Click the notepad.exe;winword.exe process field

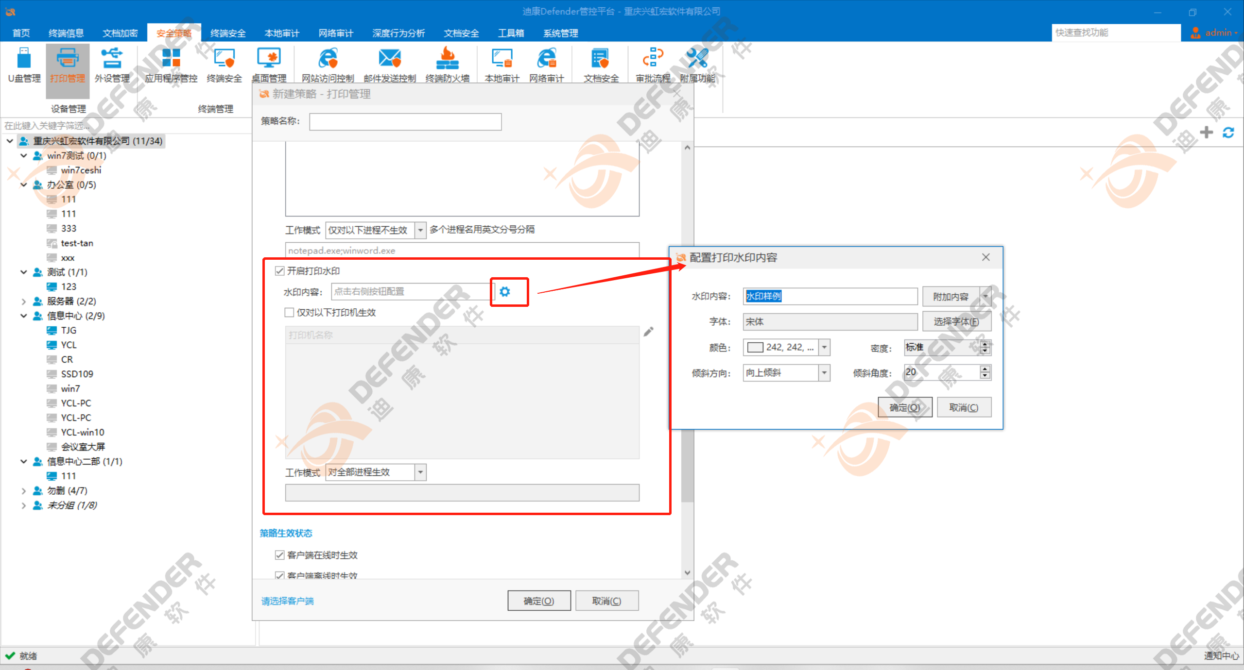(462, 251)
